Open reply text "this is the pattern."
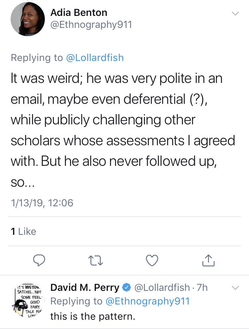 click(x=93, y=316)
